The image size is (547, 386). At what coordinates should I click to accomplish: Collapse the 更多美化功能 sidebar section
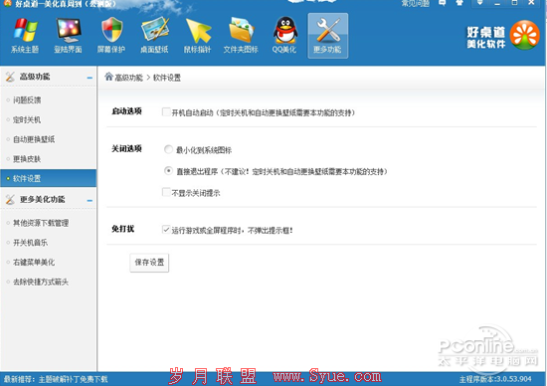point(90,200)
